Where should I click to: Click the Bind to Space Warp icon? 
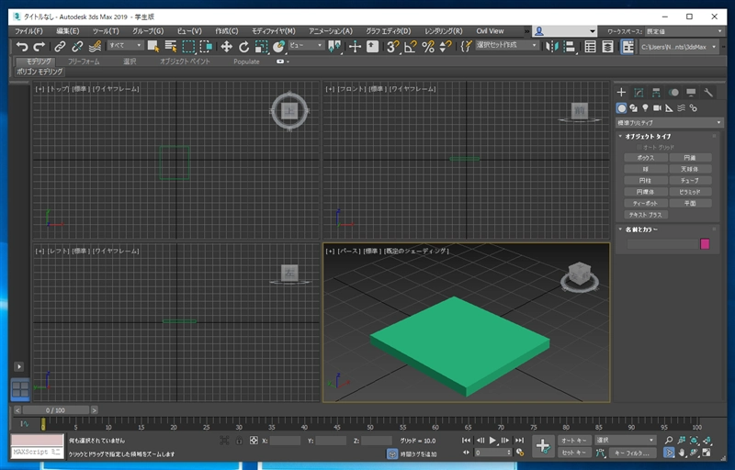pos(96,46)
